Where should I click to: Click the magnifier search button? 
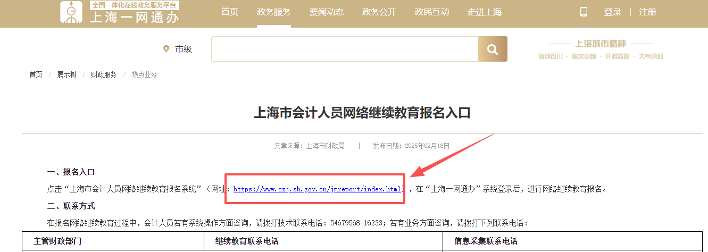pyautogui.click(x=493, y=49)
